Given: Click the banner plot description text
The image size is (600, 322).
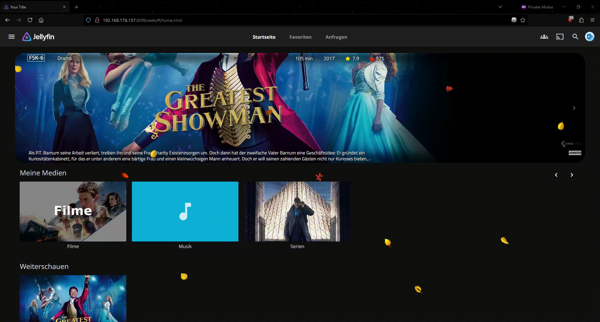Looking at the screenshot, I should [x=200, y=156].
